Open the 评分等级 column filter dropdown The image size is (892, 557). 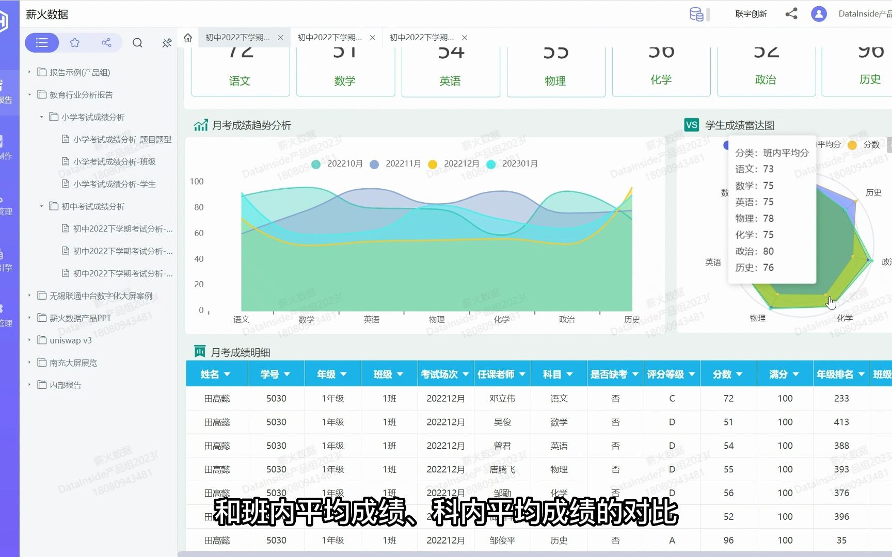click(x=692, y=374)
